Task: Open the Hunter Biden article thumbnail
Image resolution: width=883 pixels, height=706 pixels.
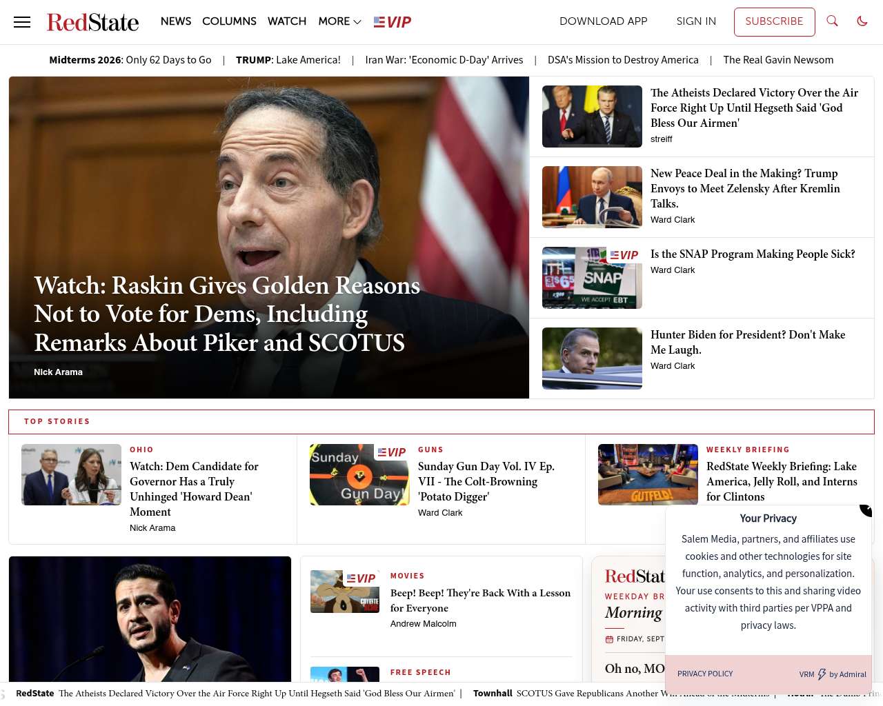Action: click(592, 359)
